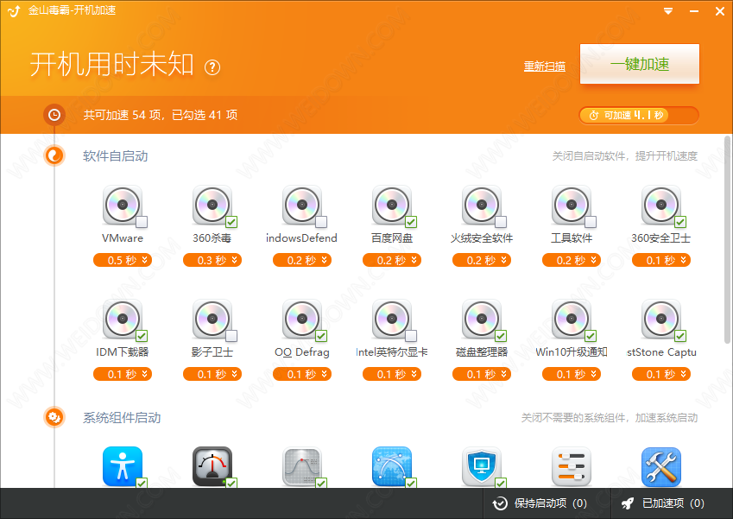Image resolution: width=733 pixels, height=519 pixels.
Task: Uncheck the stStone Captu item checkbox
Action: tap(680, 336)
